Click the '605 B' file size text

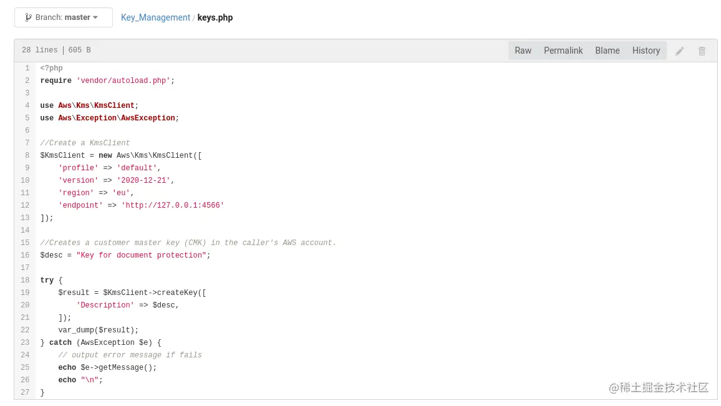tap(80, 50)
